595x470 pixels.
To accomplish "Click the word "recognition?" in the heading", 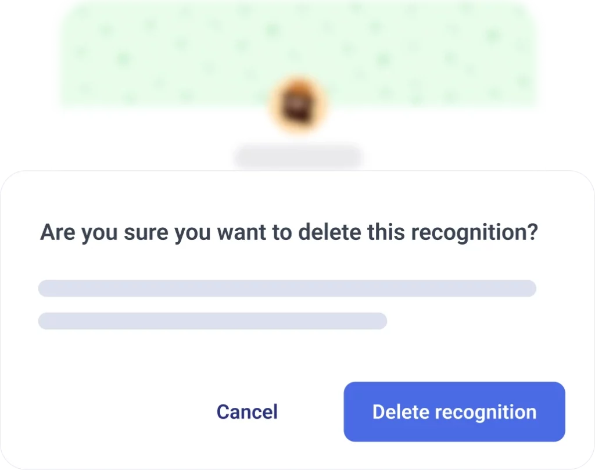I will [474, 233].
